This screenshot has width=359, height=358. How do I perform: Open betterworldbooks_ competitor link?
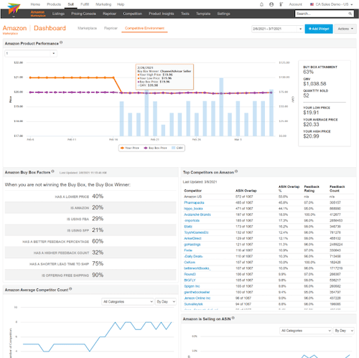click(197, 268)
